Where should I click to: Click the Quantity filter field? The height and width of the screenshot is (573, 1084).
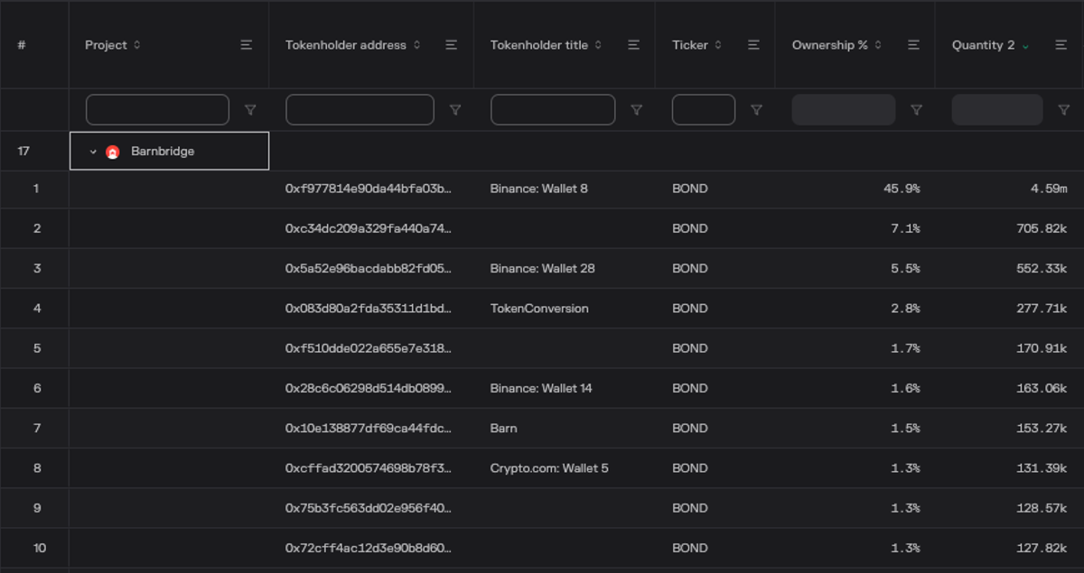point(997,110)
